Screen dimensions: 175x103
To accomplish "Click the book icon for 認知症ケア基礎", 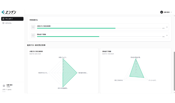I will click(x=33, y=35).
